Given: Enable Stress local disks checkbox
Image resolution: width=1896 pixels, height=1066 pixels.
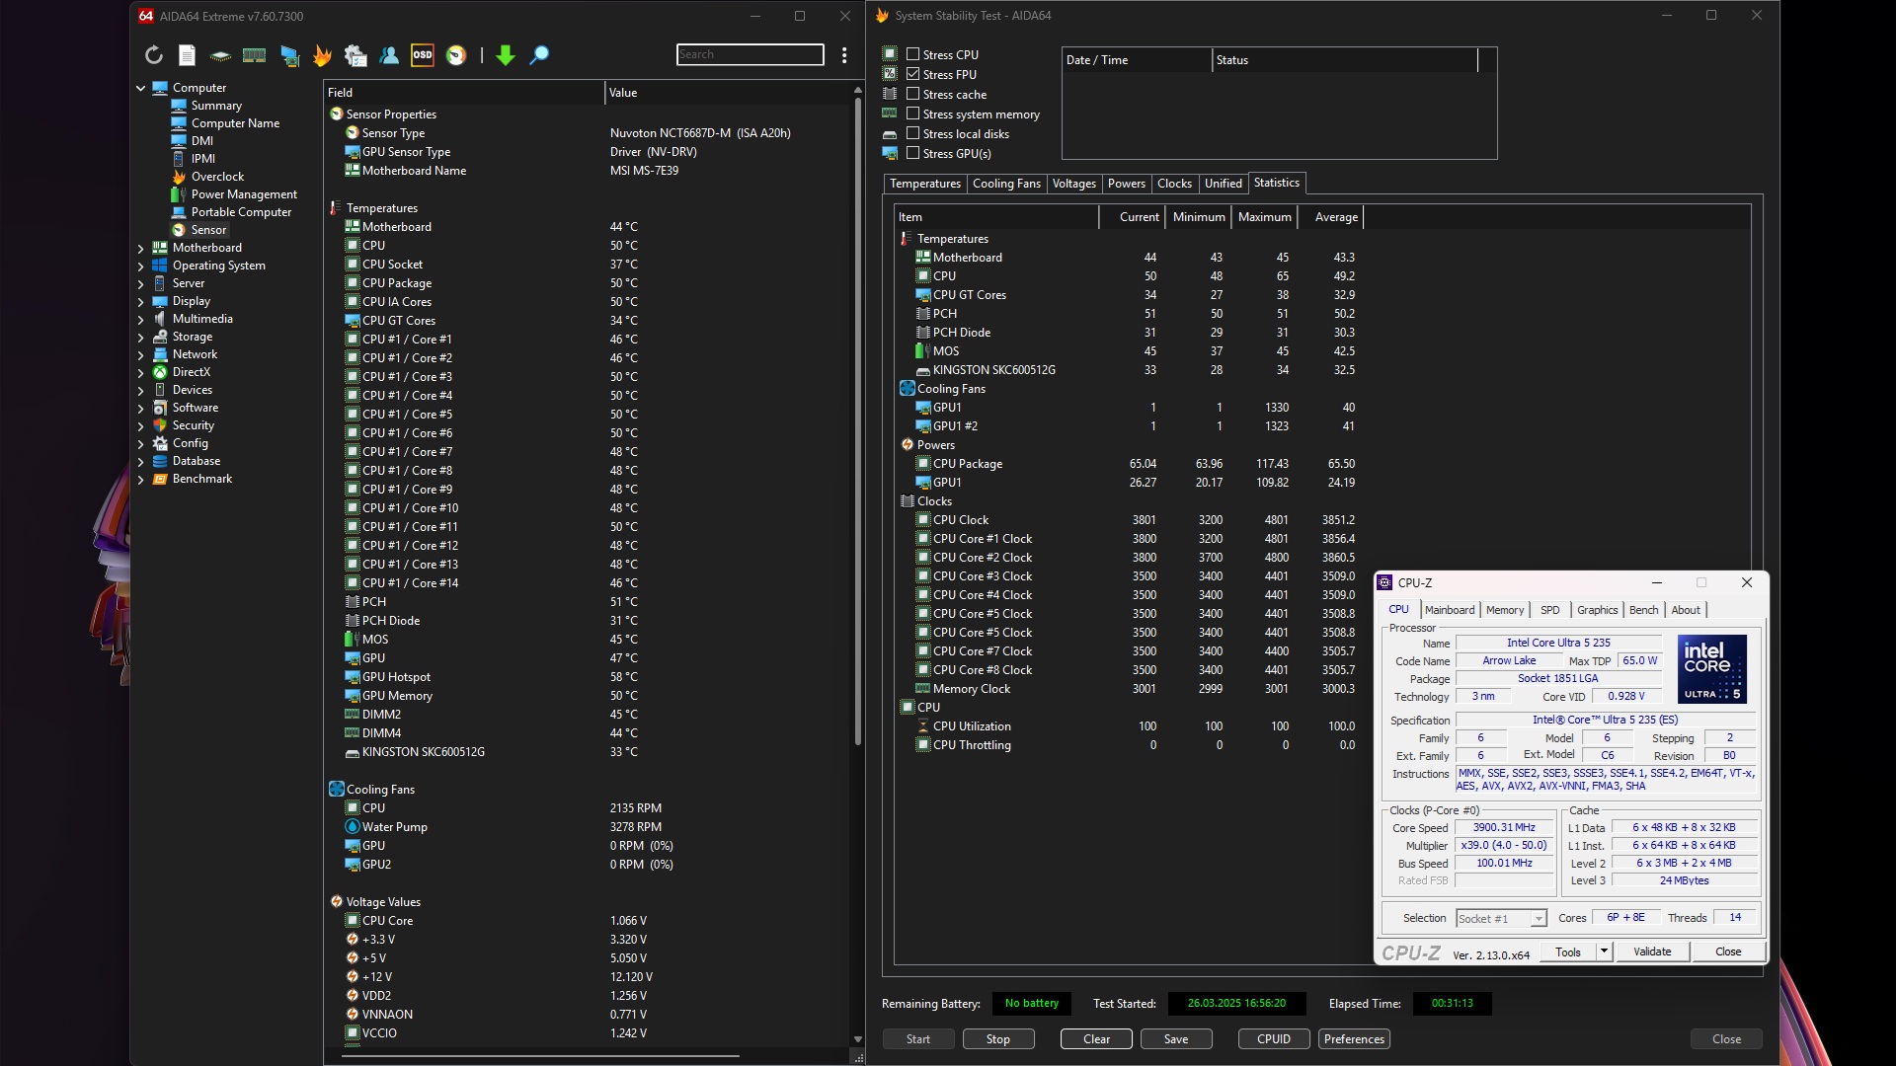Looking at the screenshot, I should coord(913,134).
